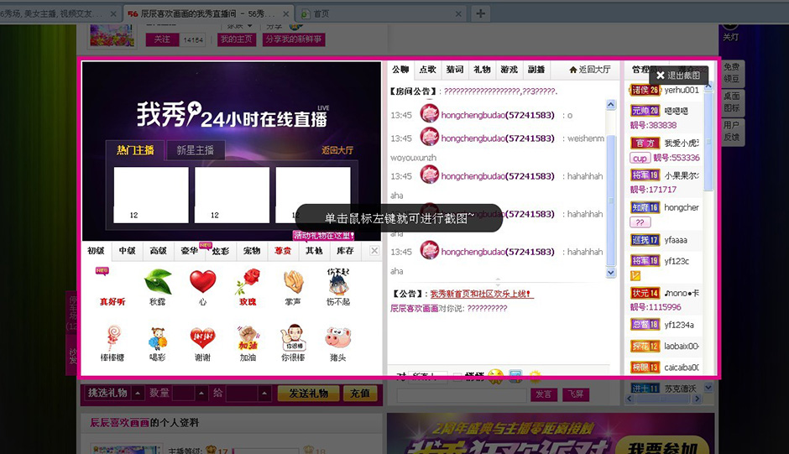Switch to 中级 gift category
The image size is (789, 454).
(127, 251)
